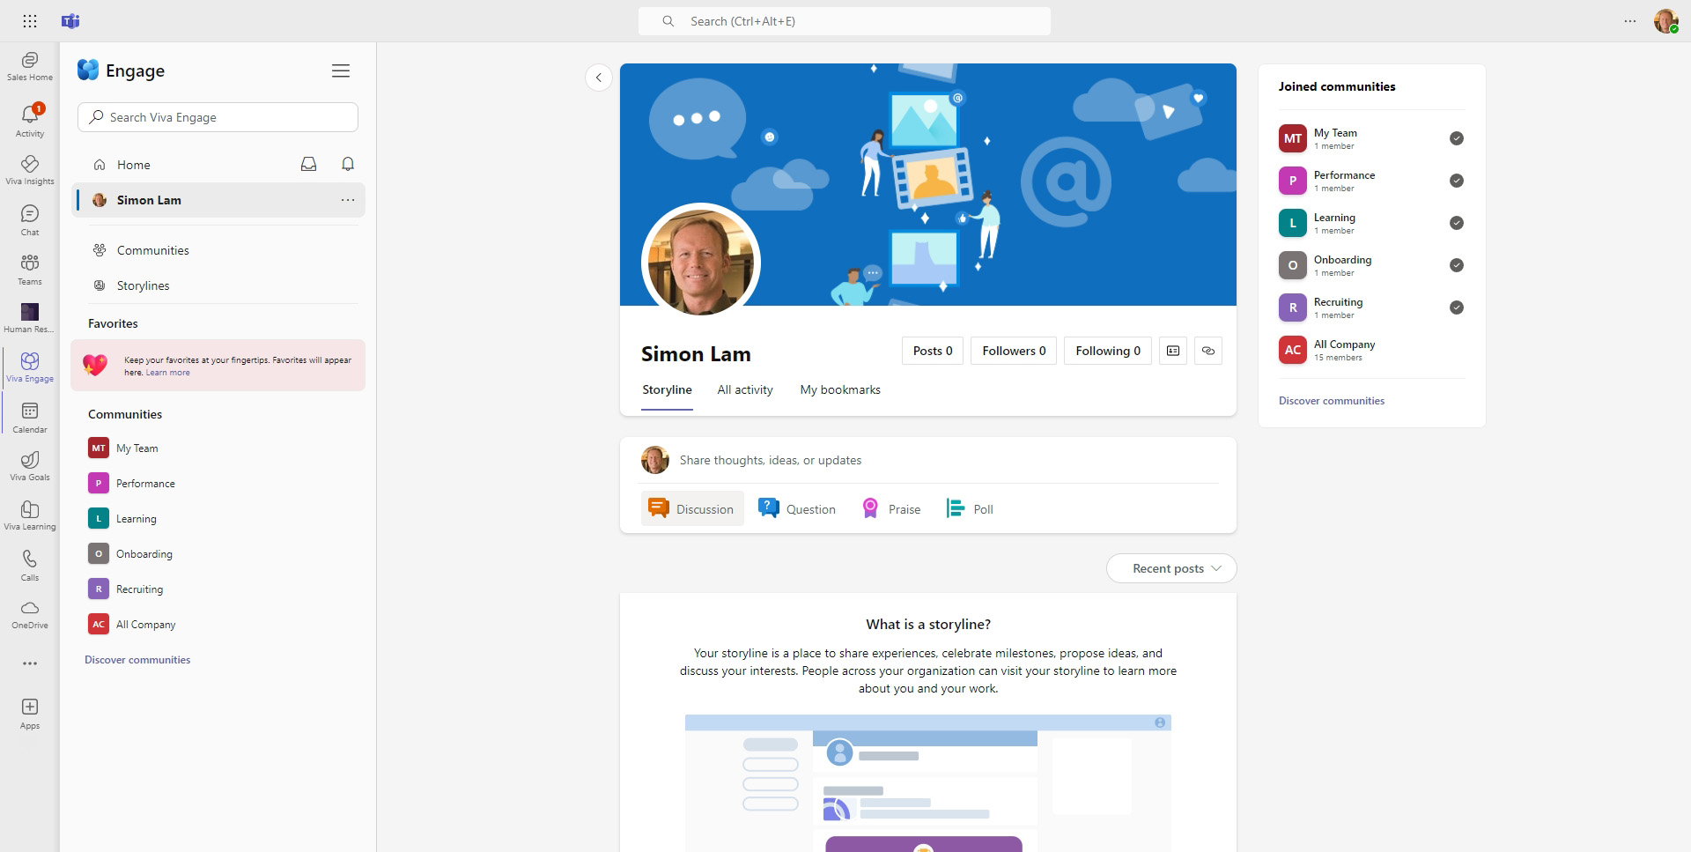
Task: Open Discover communities in right panel
Action: pyautogui.click(x=1332, y=401)
